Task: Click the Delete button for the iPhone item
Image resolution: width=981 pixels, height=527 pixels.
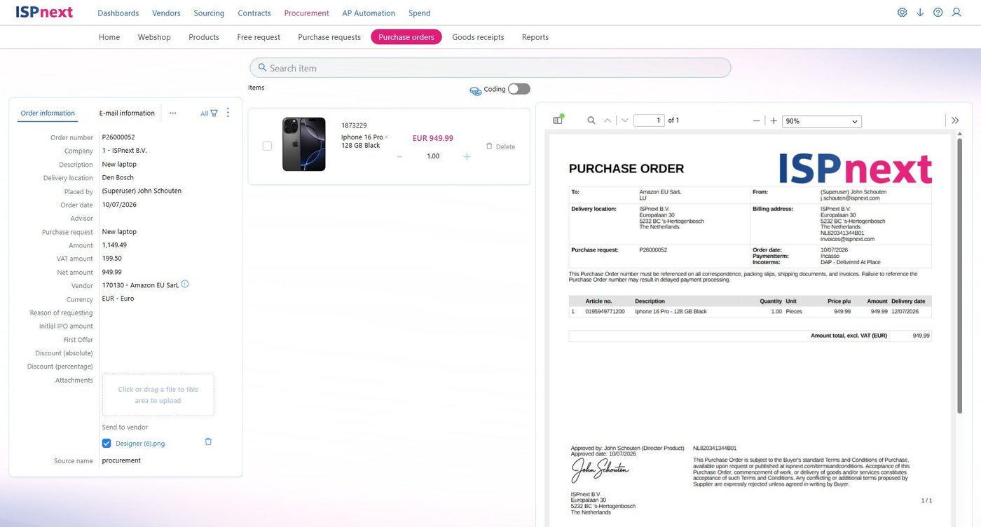Action: point(500,146)
